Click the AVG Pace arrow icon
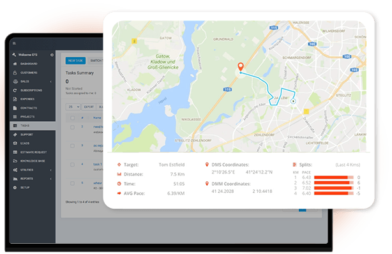 tap(119, 193)
